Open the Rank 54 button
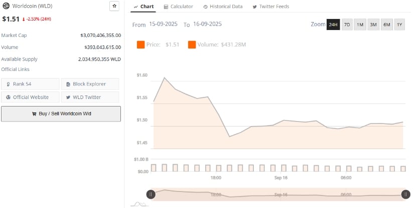414x208 pixels. click(30, 84)
